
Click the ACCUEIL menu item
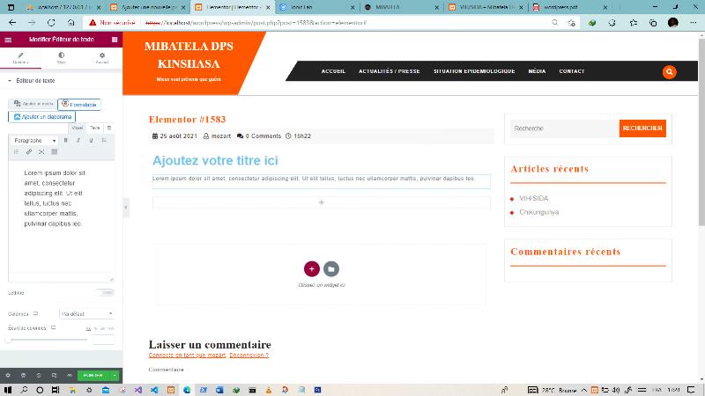[x=333, y=71]
